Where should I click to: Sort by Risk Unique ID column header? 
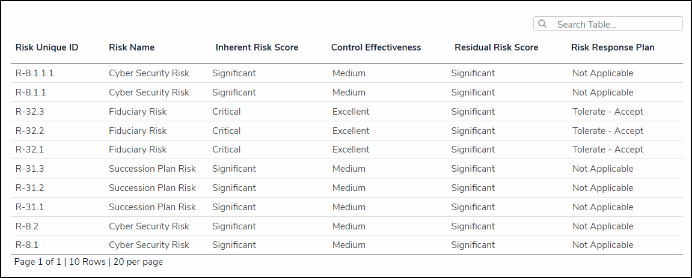[x=47, y=47]
